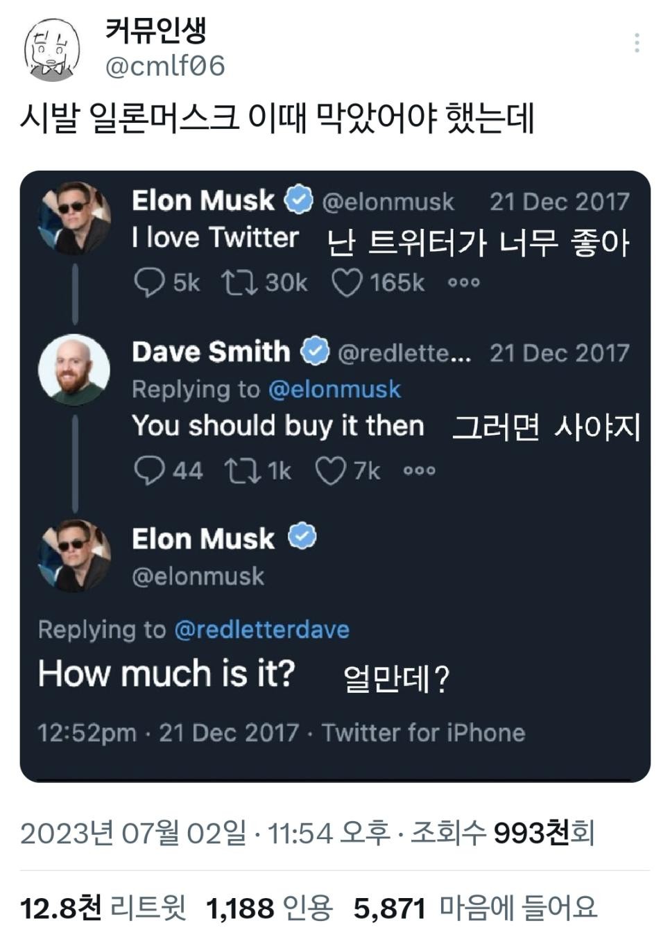Like Dave Smith's reply with 7k hearts

[x=330, y=471]
